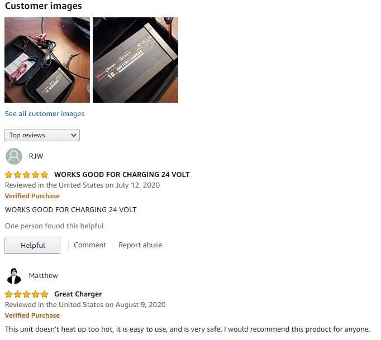Open review titled WORKS GOOD FOR CHARGING 24 VOLT
The width and height of the screenshot is (381, 340).
click(x=122, y=175)
